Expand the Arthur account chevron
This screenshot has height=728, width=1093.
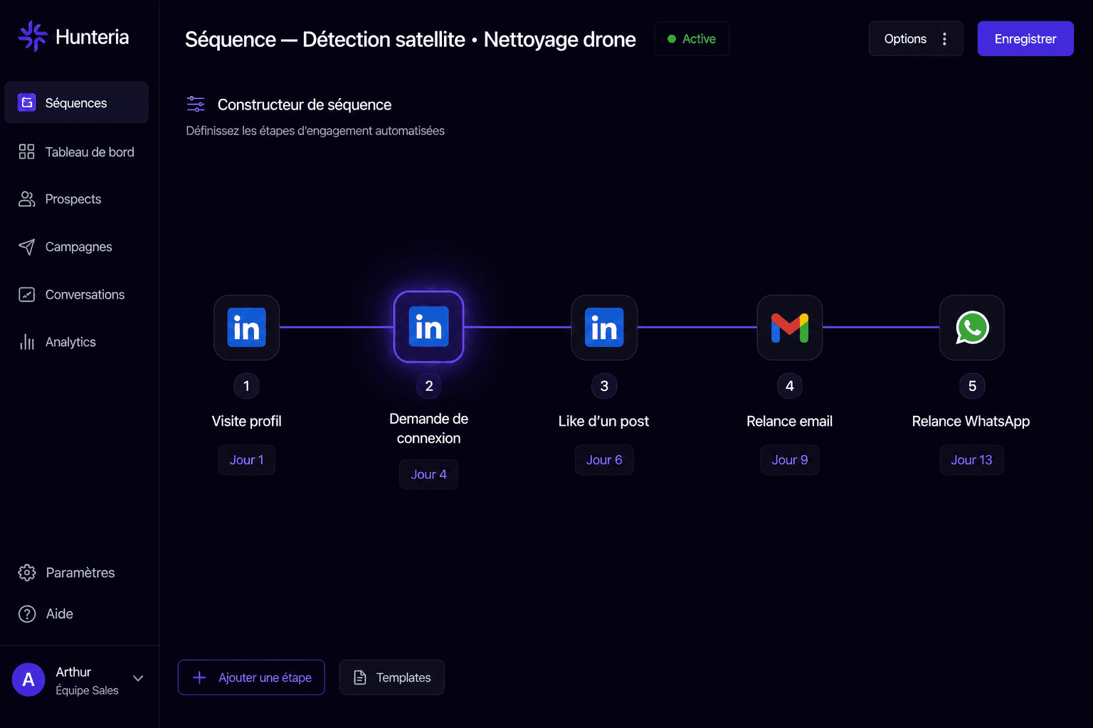coord(138,678)
